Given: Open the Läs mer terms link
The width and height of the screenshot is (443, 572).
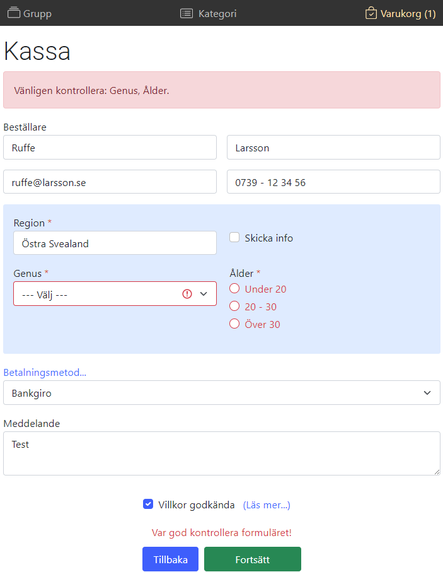Looking at the screenshot, I should coord(267,505).
